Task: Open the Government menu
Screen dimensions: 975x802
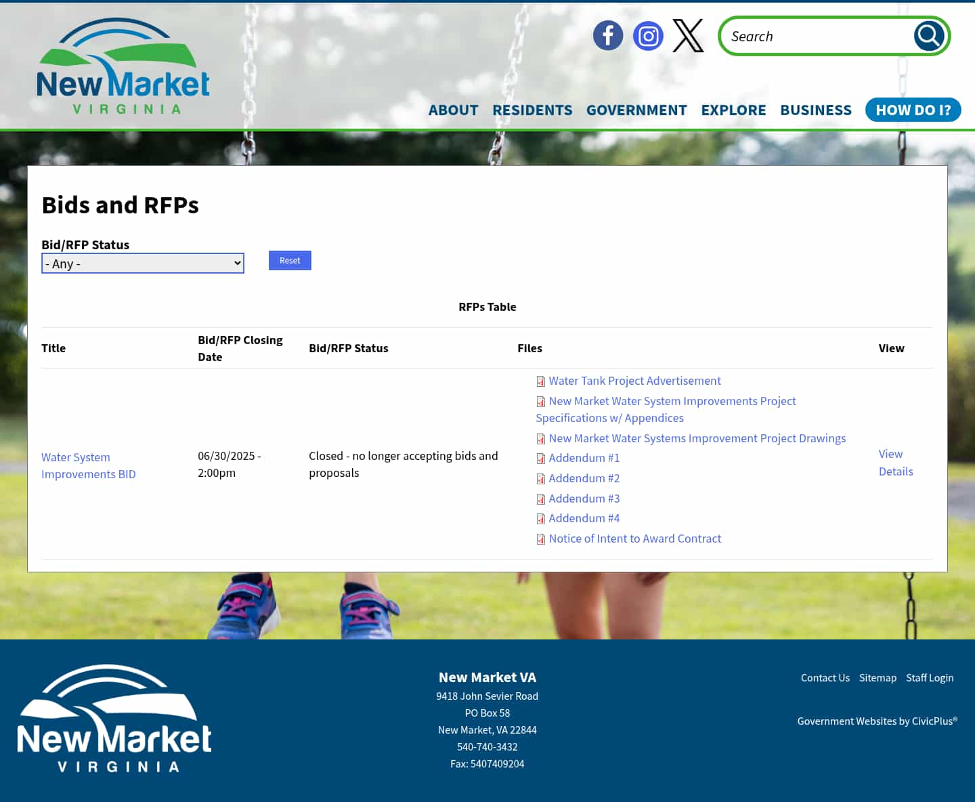Action: pos(636,110)
